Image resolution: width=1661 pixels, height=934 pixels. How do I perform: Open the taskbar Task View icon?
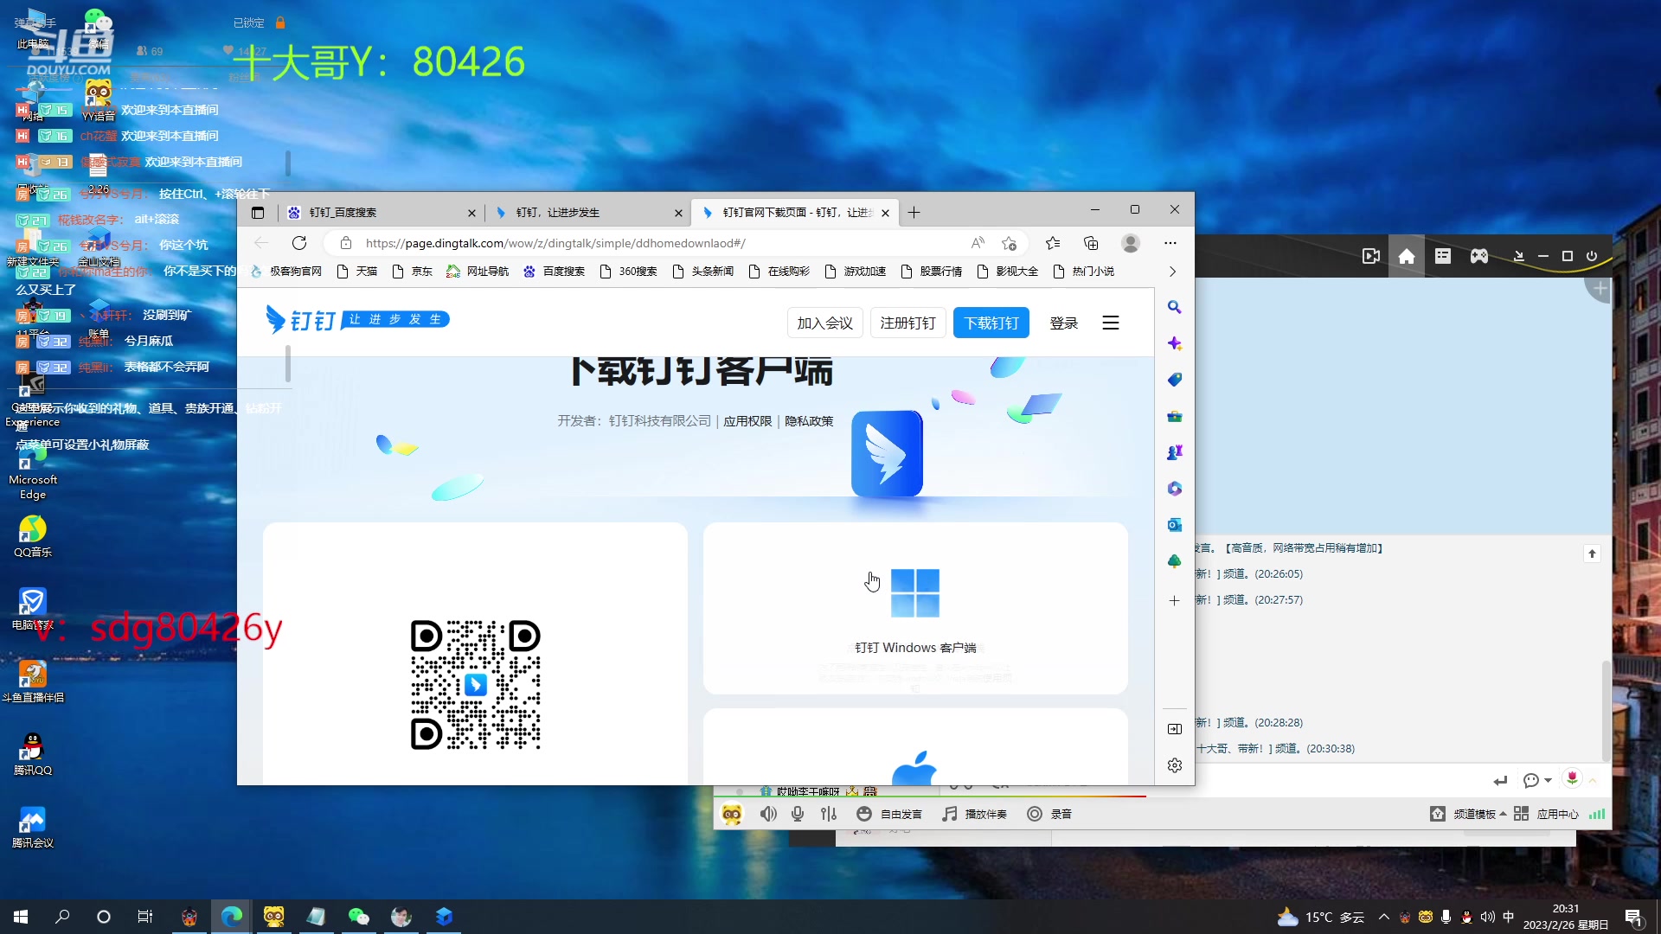(x=145, y=917)
